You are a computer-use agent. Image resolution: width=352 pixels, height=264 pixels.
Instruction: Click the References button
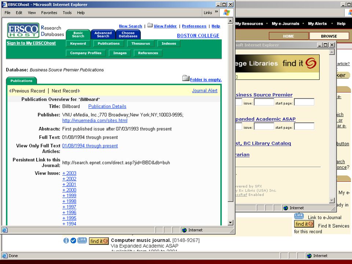(148, 53)
